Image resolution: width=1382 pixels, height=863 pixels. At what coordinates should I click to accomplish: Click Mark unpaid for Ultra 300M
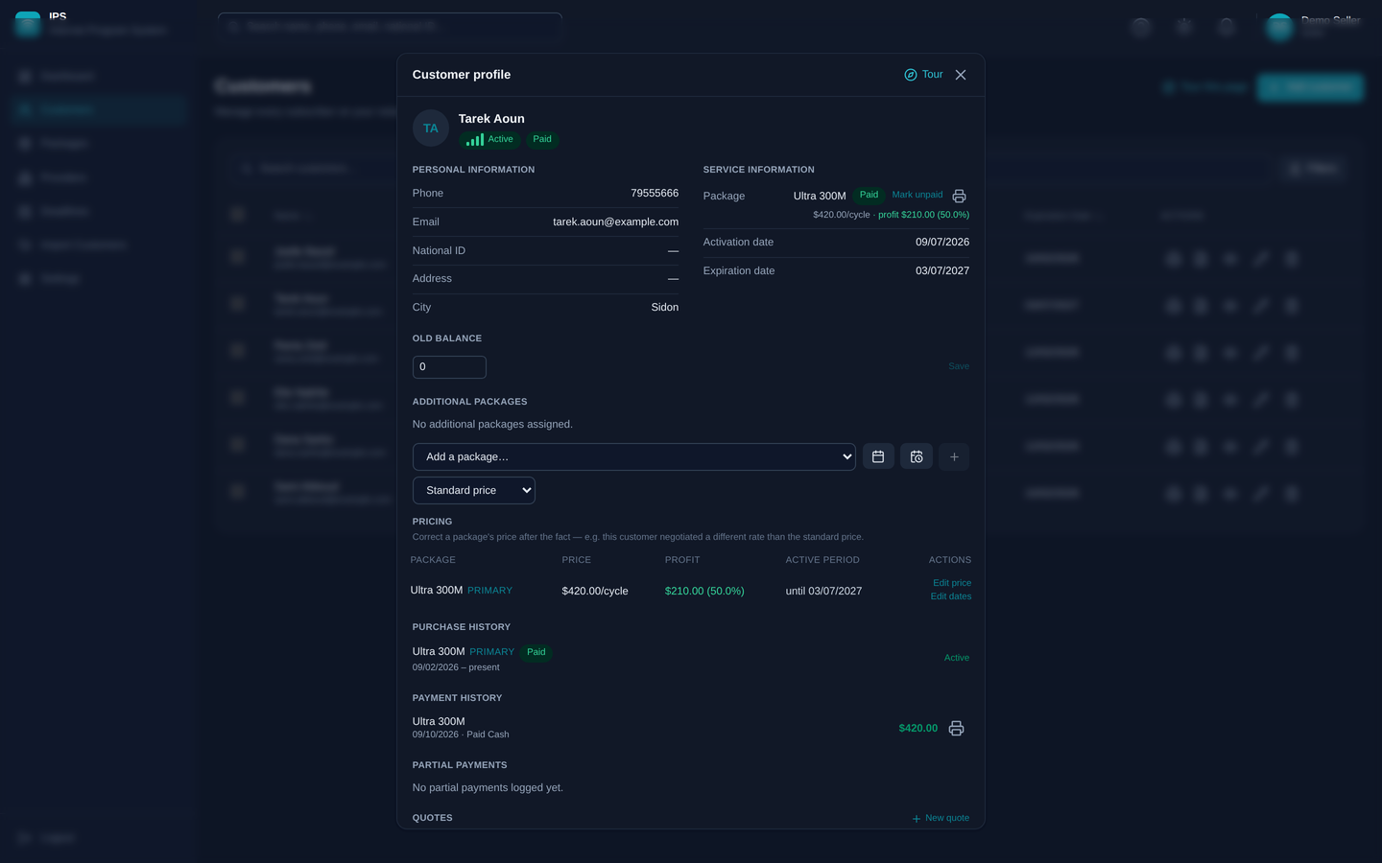917,195
